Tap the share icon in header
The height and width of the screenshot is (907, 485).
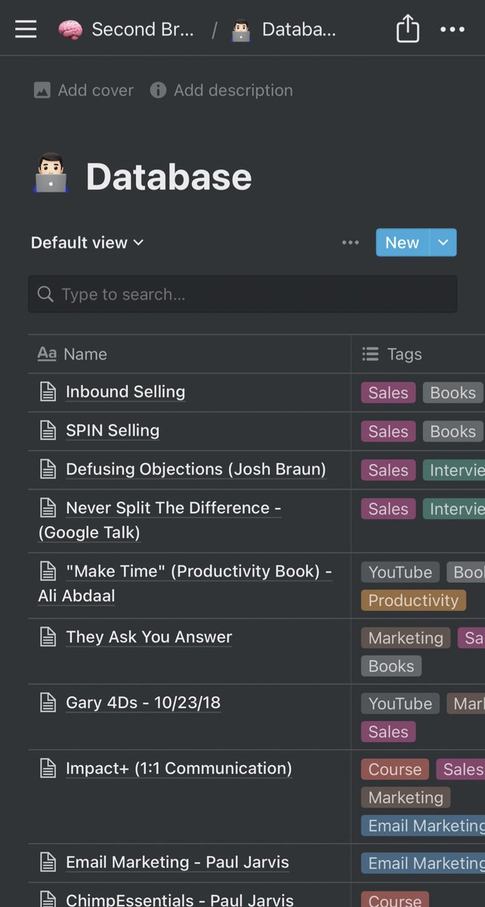point(407,29)
